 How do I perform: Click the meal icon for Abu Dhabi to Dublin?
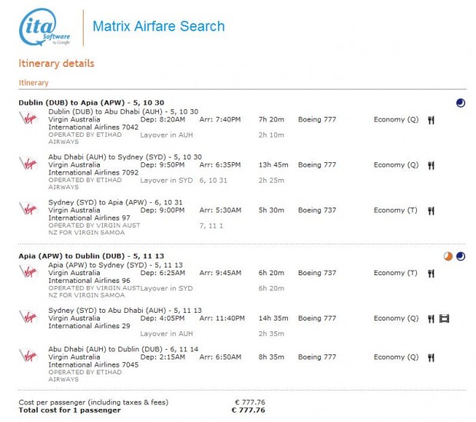431,357
